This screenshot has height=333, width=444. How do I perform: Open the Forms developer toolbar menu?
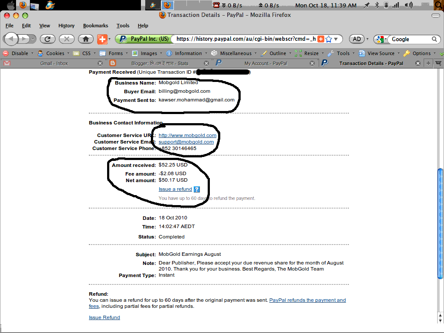tap(114, 53)
